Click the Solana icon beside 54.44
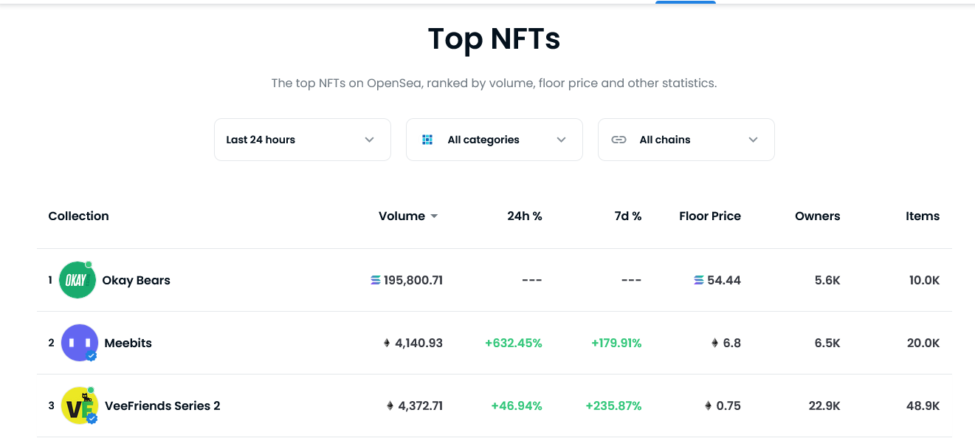Screen dimensions: 975x441 click(699, 280)
